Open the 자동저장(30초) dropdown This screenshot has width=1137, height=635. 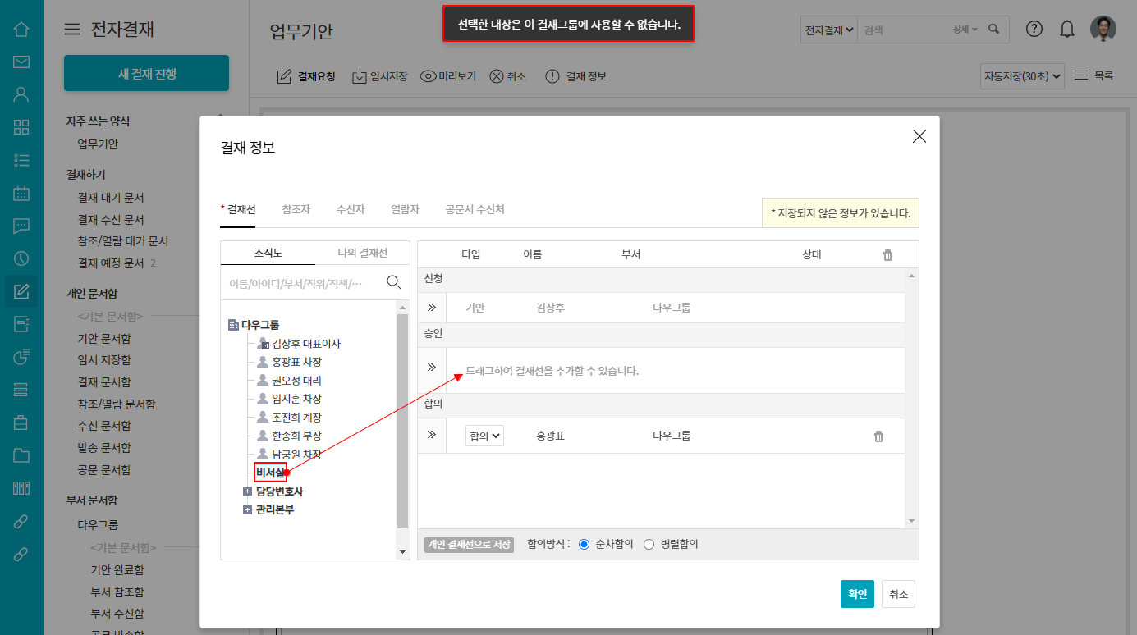[x=1022, y=76]
